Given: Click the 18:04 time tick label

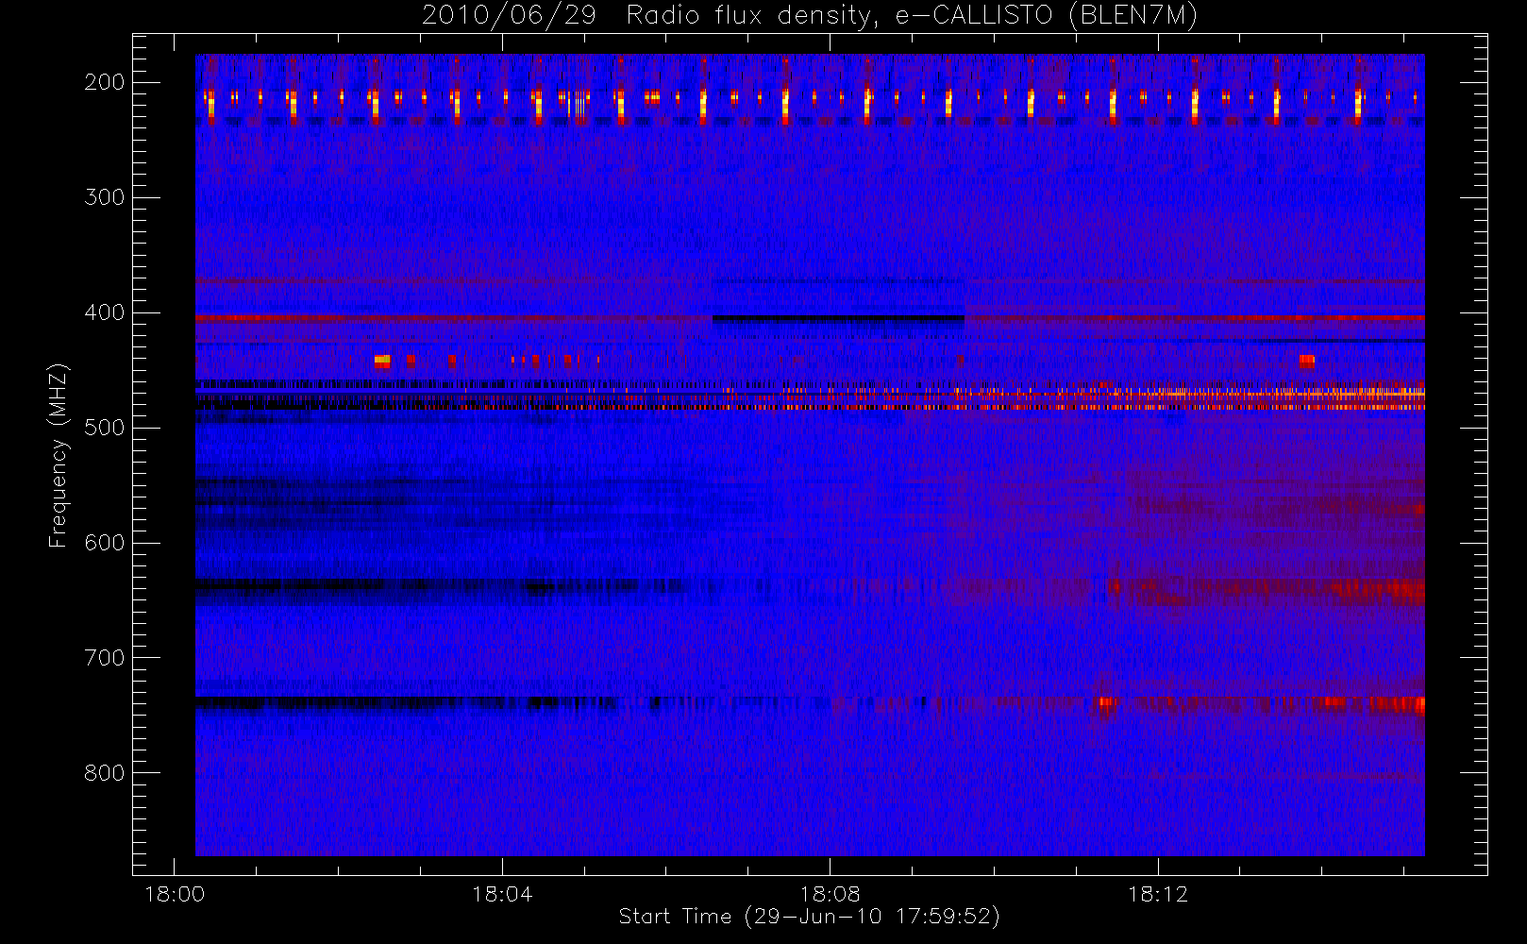Looking at the screenshot, I should point(502,894).
